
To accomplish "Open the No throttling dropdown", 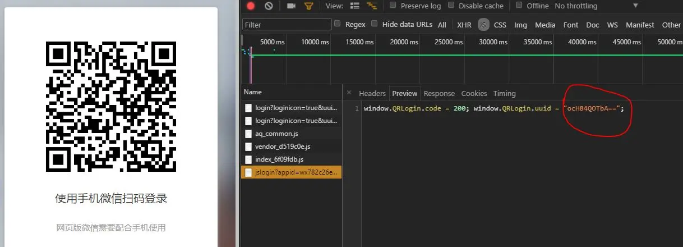I will point(596,6).
